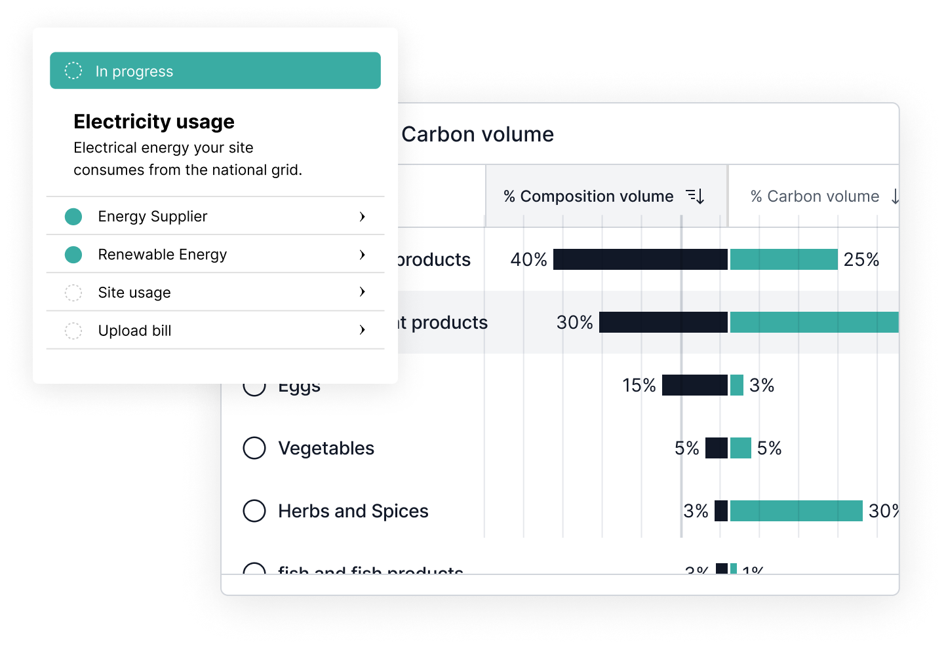Image resolution: width=946 pixels, height=649 pixels.
Task: Expand Renewable Energy with its chevron
Action: click(362, 255)
